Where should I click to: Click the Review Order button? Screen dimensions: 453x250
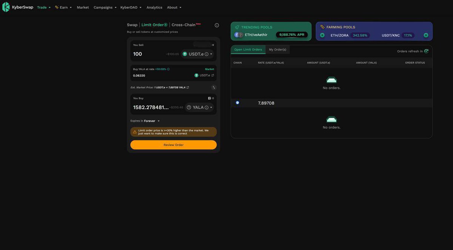click(x=174, y=145)
